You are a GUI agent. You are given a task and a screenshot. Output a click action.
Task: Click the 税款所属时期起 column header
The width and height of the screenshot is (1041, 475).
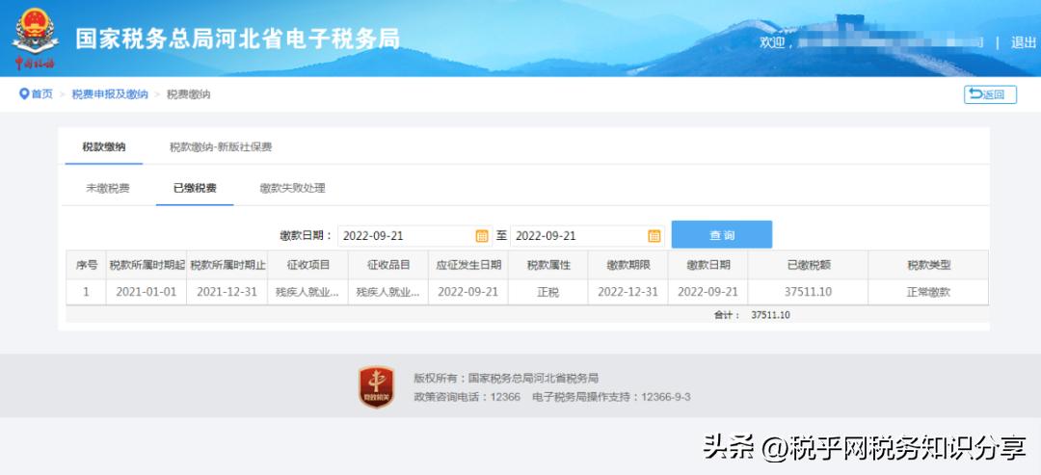pyautogui.click(x=147, y=265)
